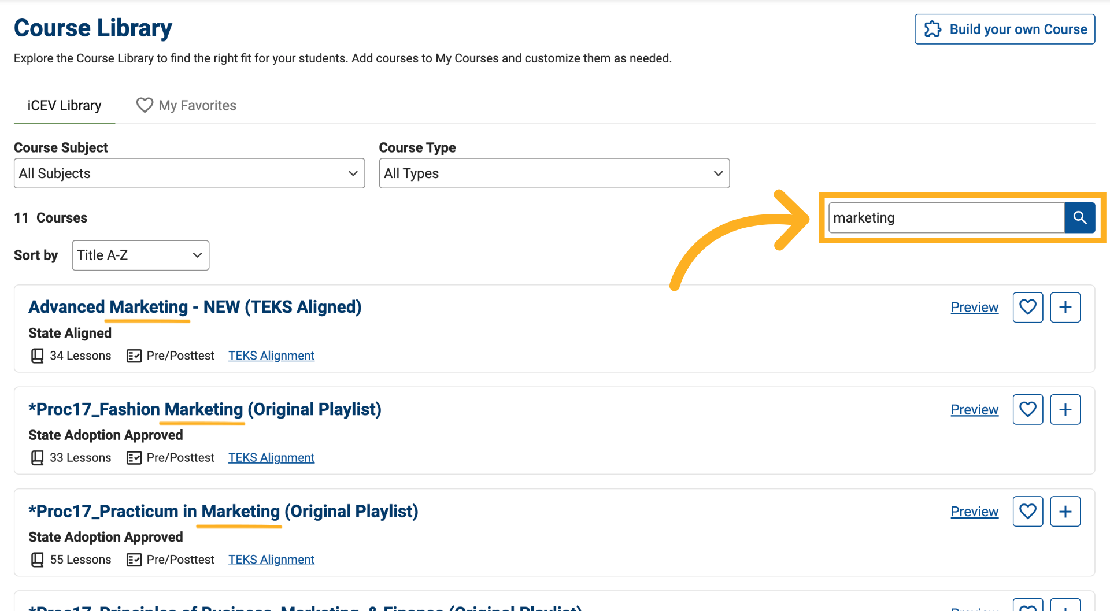Click State Adoption Approved under Practicum in Marketing
Image resolution: width=1110 pixels, height=611 pixels.
point(106,537)
